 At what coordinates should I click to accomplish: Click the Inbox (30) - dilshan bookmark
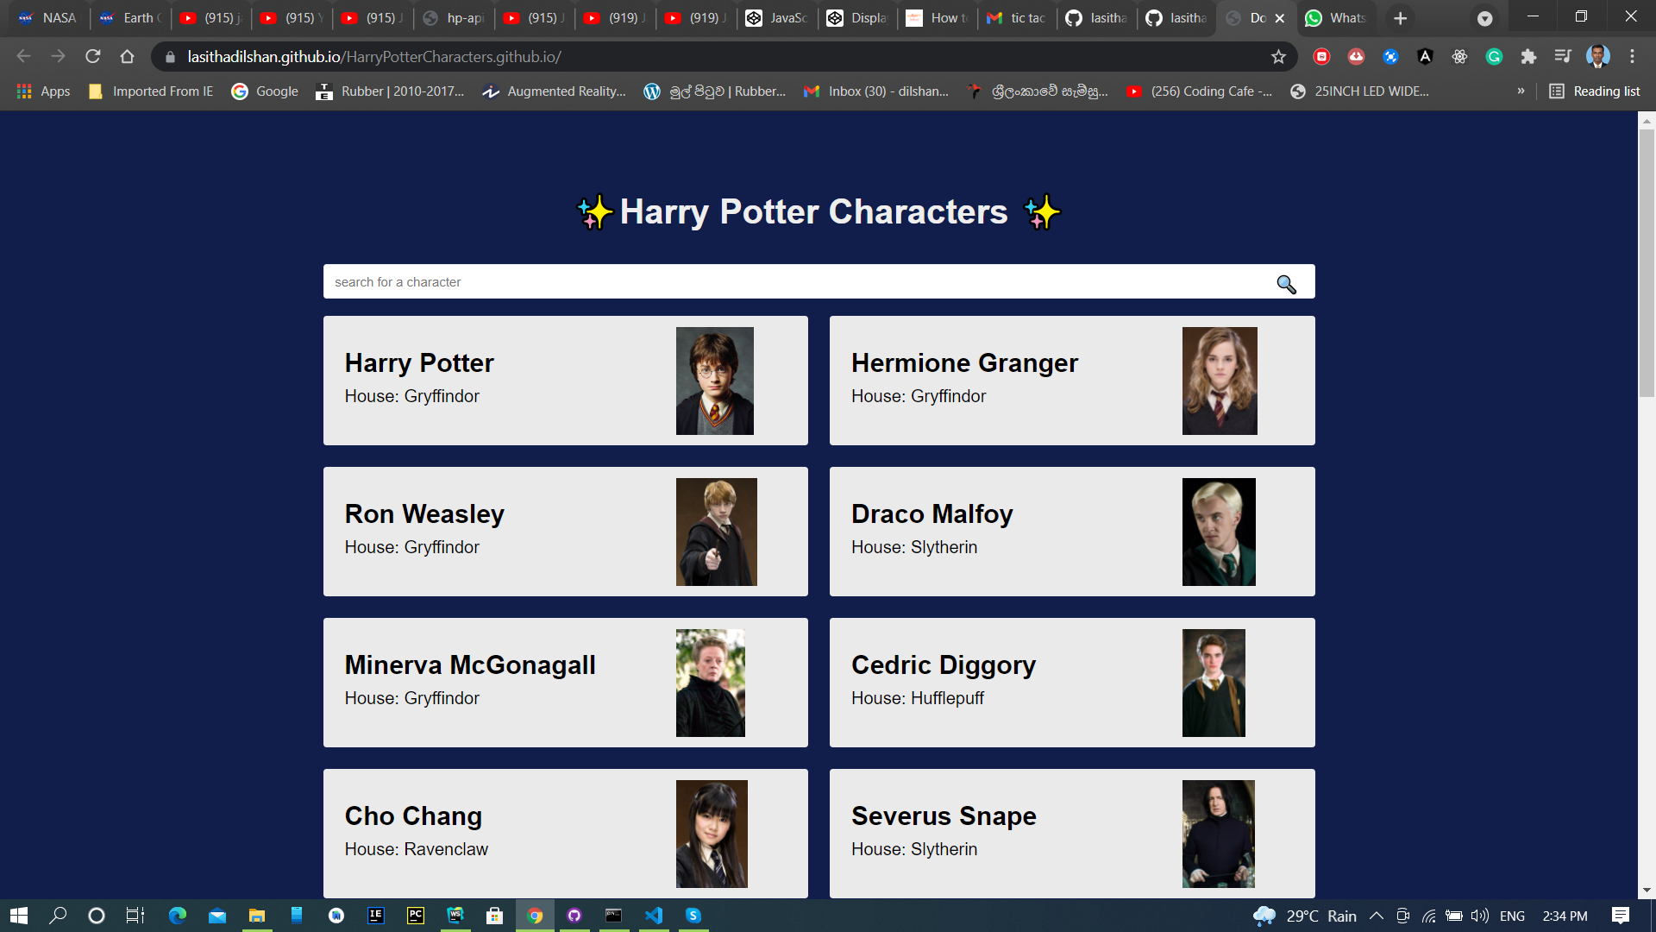click(875, 91)
